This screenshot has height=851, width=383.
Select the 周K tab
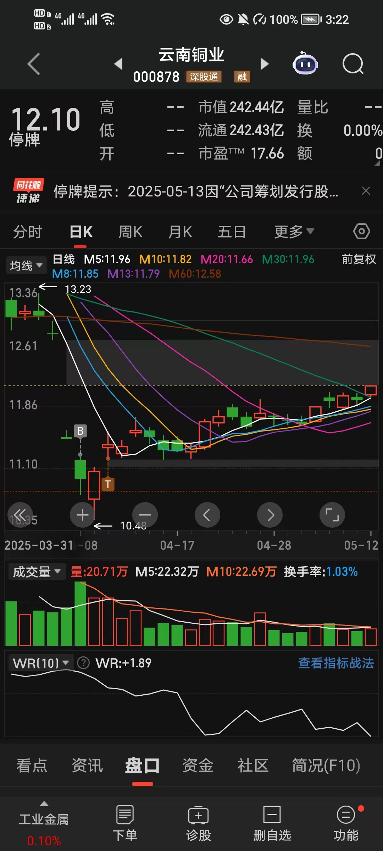(130, 232)
